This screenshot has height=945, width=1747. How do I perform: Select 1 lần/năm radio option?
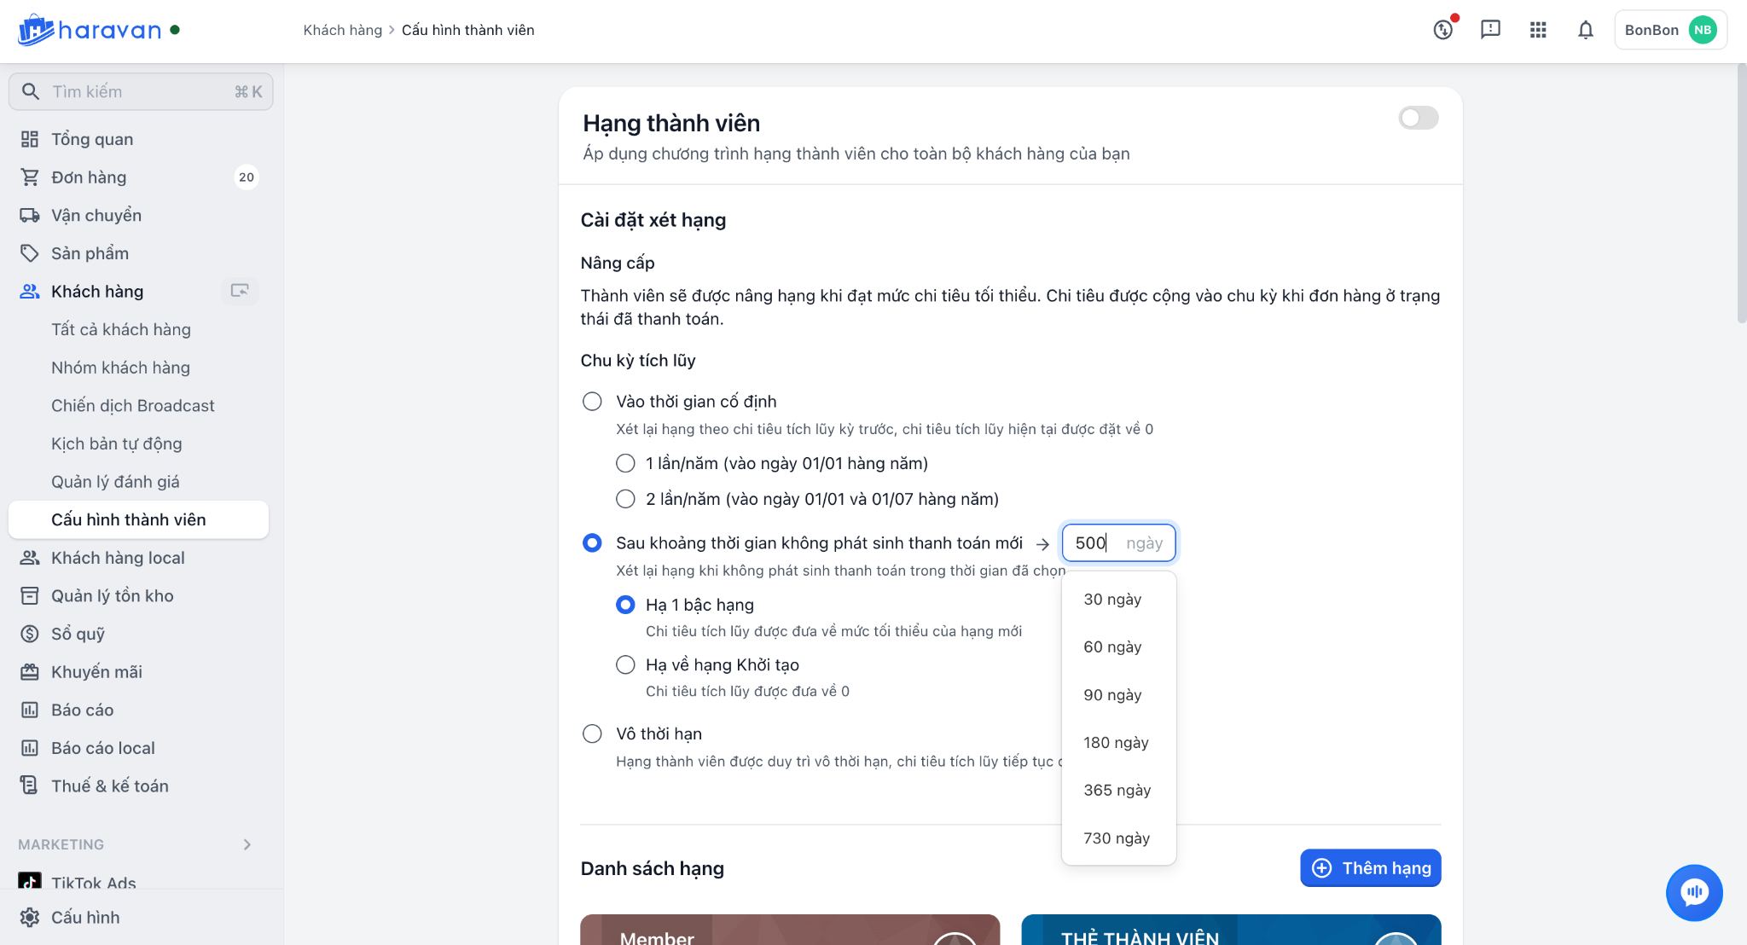coord(625,463)
